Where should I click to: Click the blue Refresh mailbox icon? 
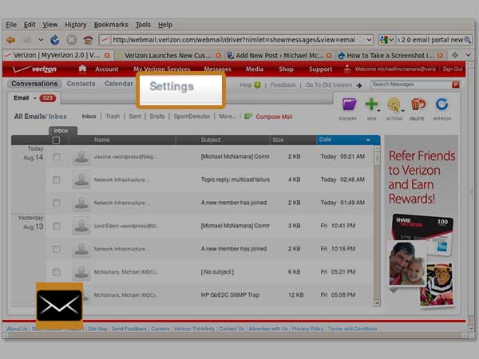pos(441,104)
